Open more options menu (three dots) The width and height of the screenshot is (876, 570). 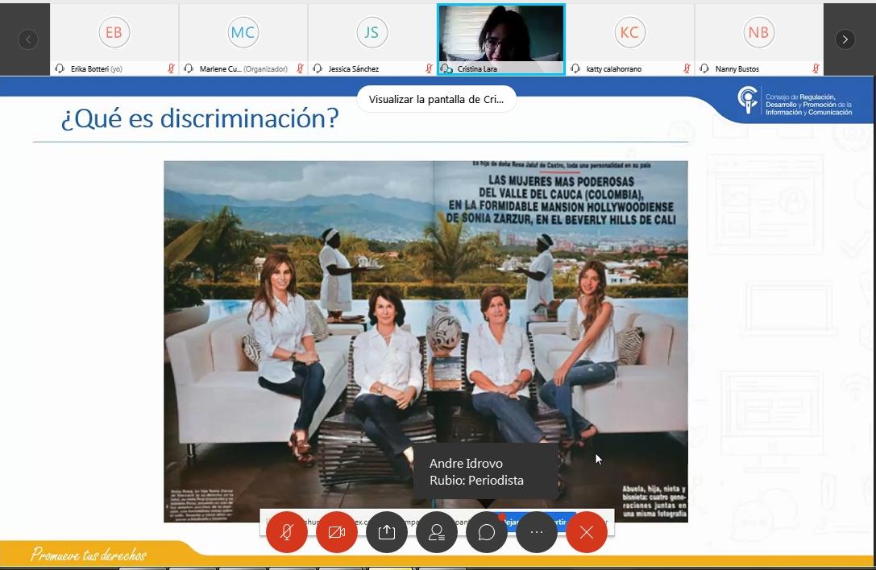(x=537, y=532)
